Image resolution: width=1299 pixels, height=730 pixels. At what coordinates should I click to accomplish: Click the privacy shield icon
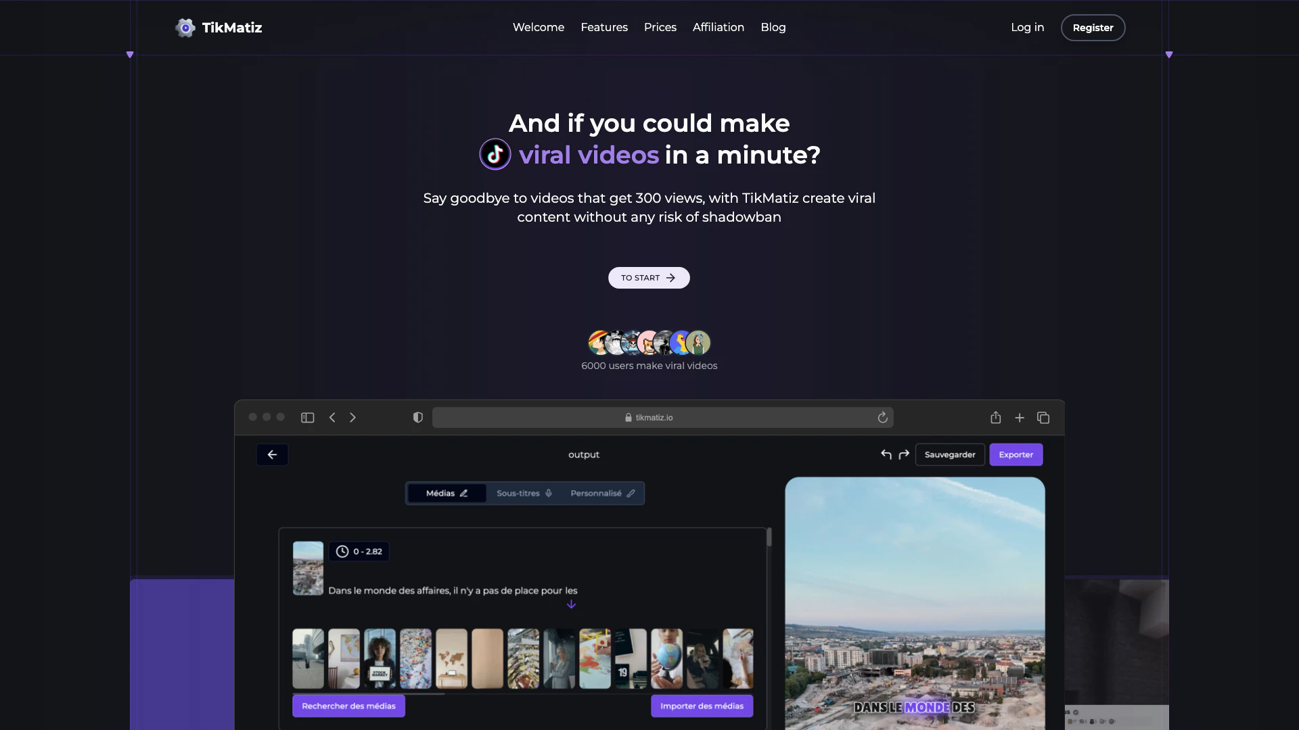pyautogui.click(x=418, y=418)
